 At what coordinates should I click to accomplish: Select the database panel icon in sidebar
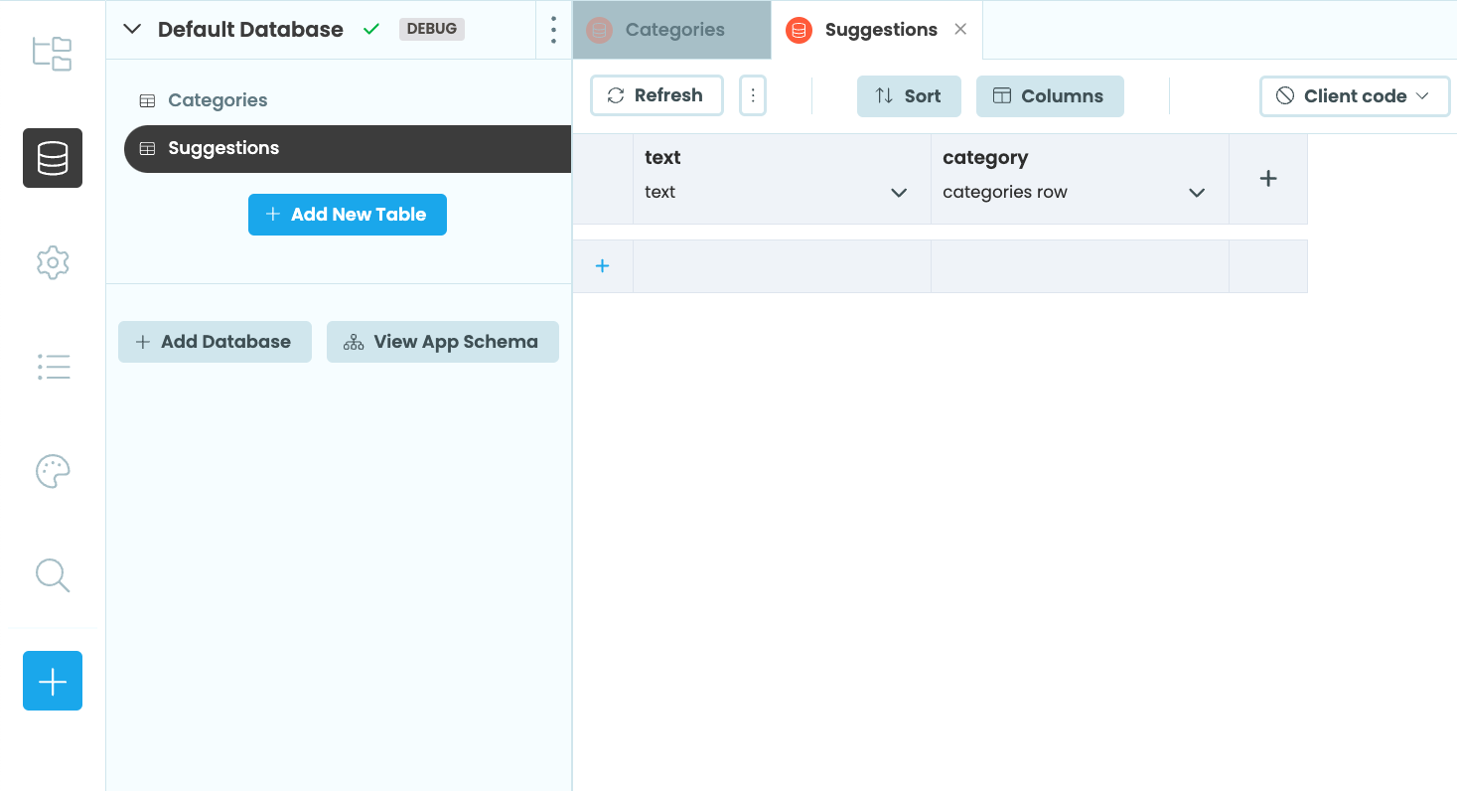pyautogui.click(x=52, y=158)
